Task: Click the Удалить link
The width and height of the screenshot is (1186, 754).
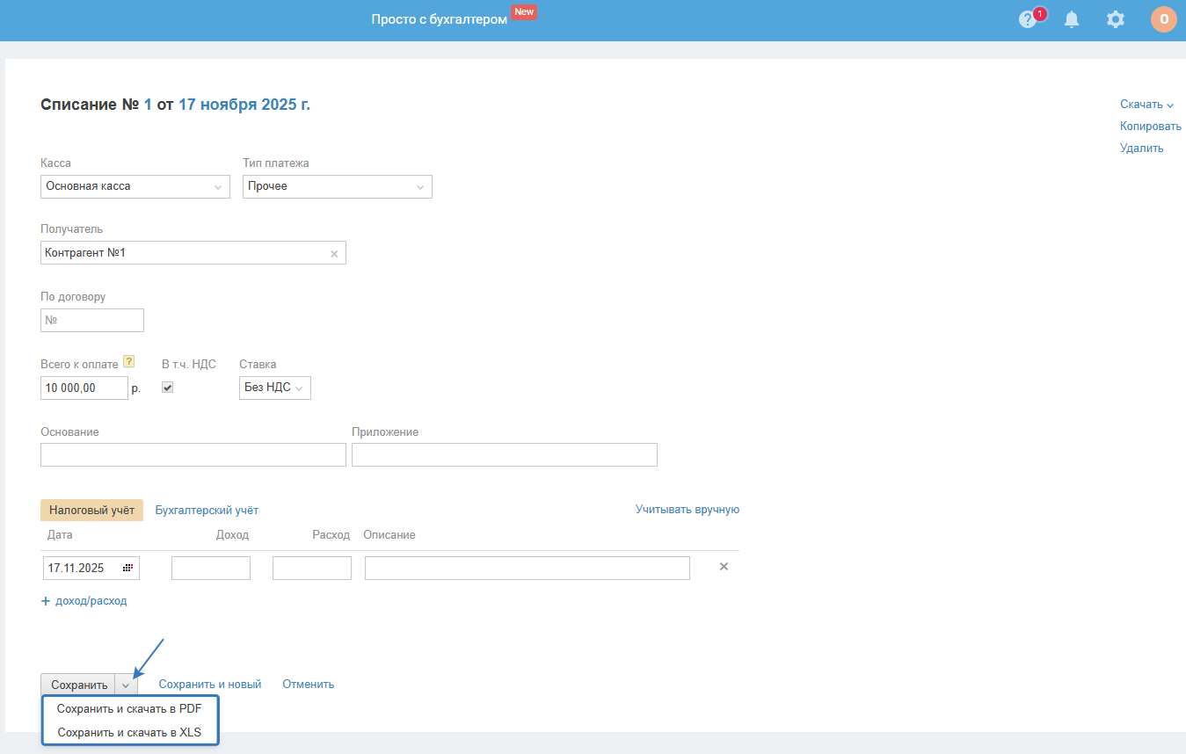Action: coord(1142,149)
